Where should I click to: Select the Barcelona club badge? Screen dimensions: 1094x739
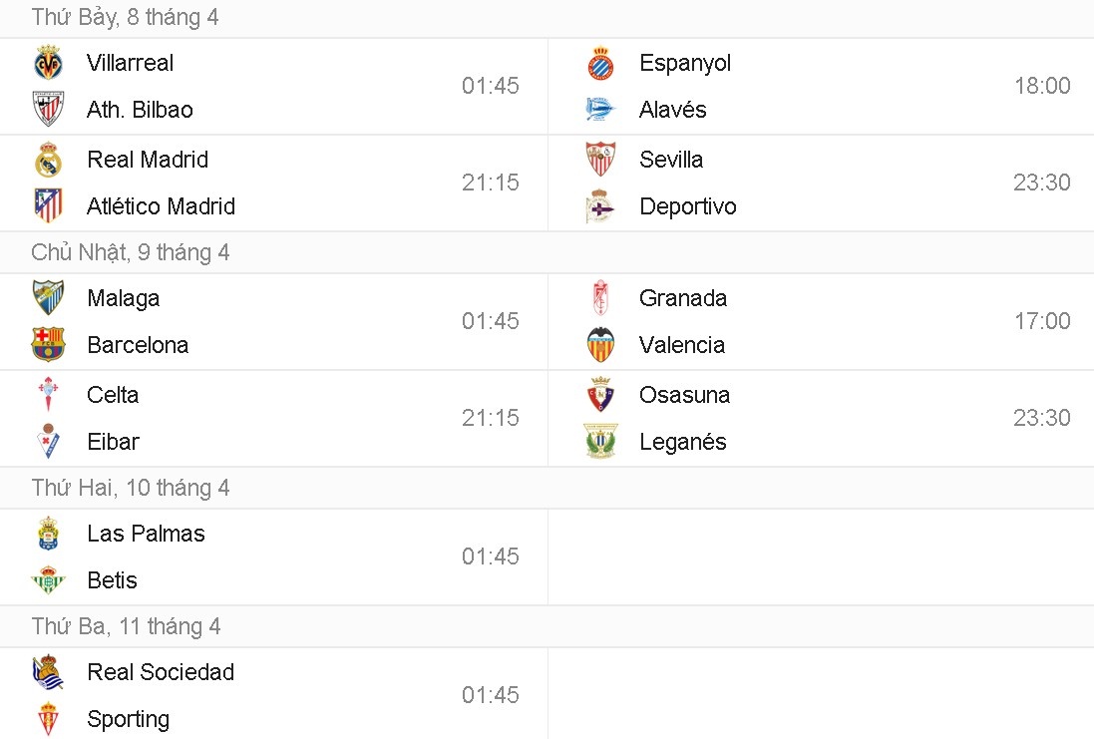[x=48, y=345]
